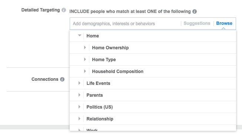
Task: Select the Home Ownership item
Action: [153, 48]
